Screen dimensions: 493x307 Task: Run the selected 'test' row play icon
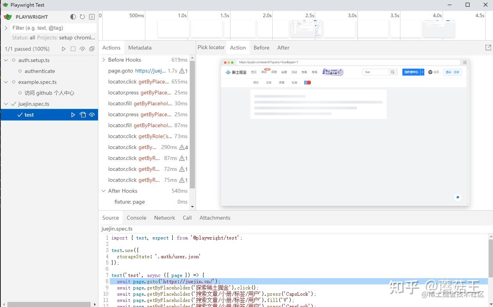coord(73,115)
